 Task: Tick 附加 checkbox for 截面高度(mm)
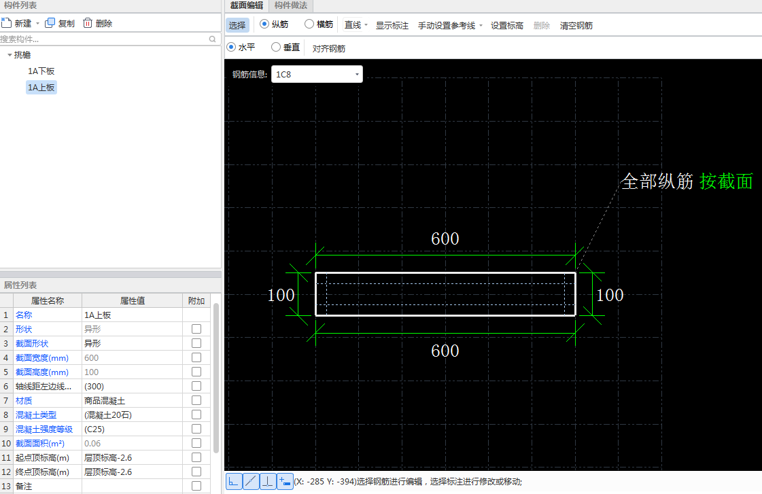(196, 372)
